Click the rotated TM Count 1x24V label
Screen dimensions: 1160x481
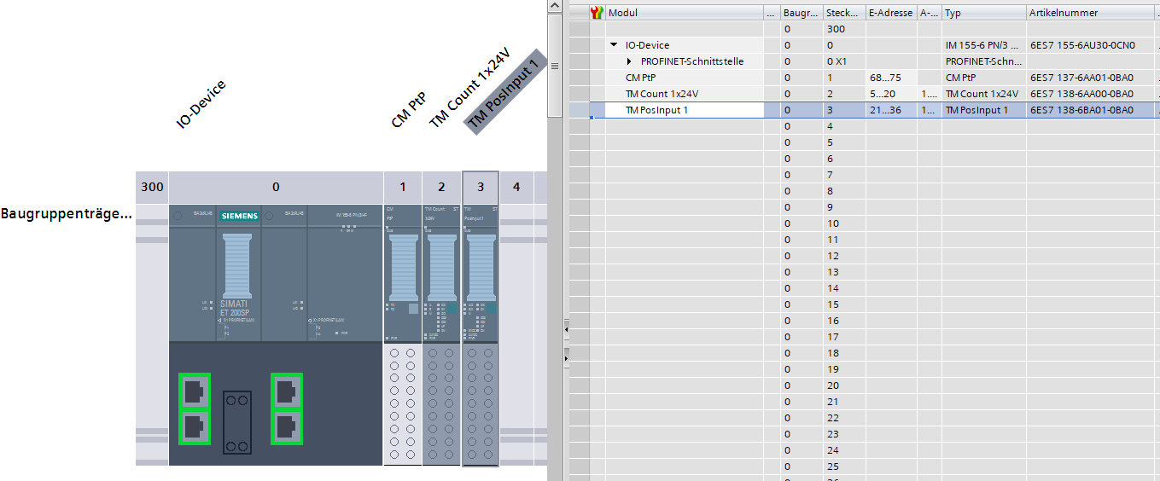[469, 89]
